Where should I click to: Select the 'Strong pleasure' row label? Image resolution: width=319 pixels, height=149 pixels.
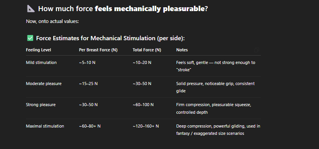click(x=41, y=105)
